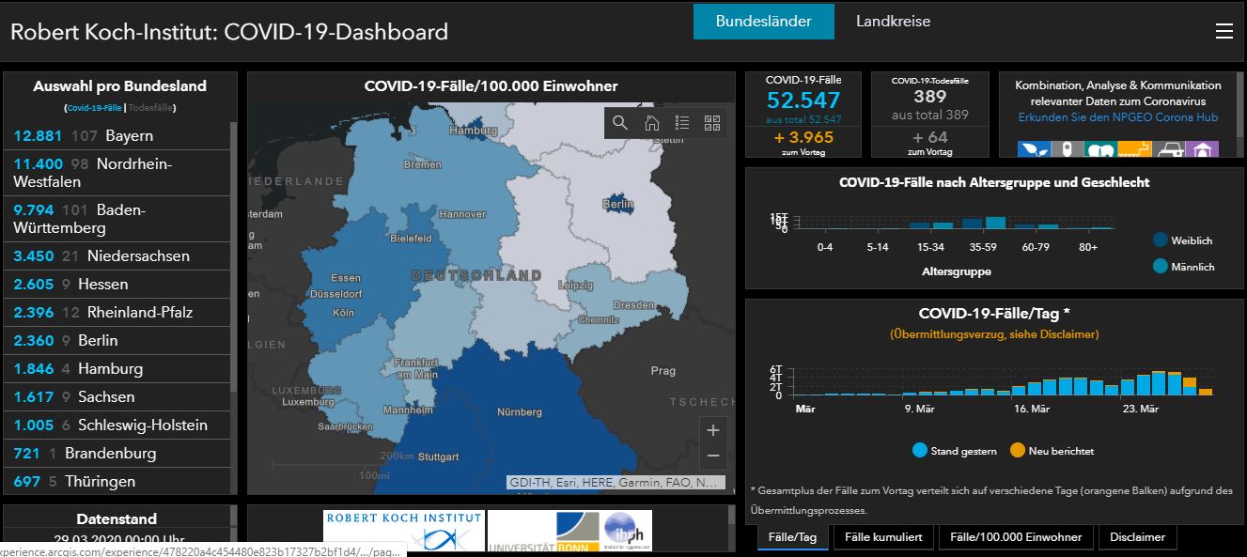Open the hamburger menu top right
This screenshot has width=1247, height=557.
(x=1224, y=30)
